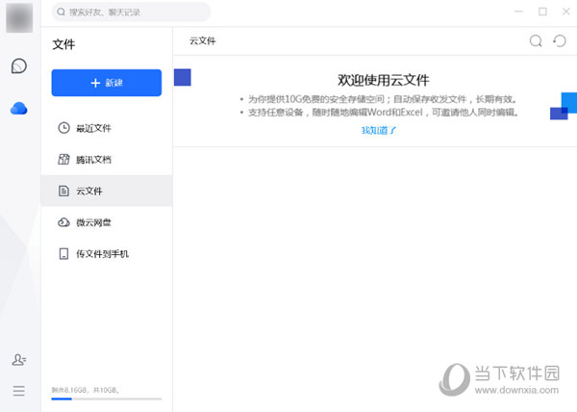Click the refresh icon in cloud files header

tap(560, 40)
